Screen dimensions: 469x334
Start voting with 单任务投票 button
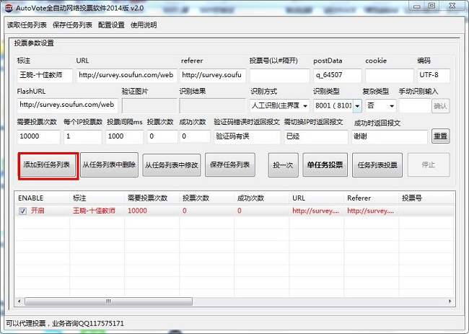pyautogui.click(x=325, y=165)
